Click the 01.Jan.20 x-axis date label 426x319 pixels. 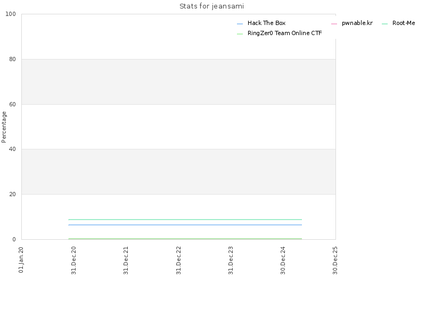point(21,259)
